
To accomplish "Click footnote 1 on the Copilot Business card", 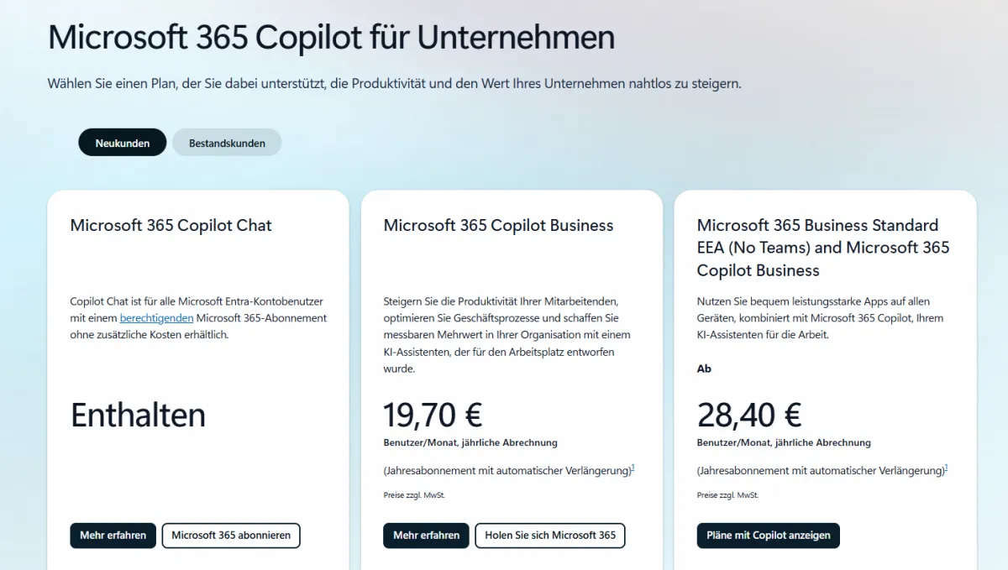I will [632, 467].
